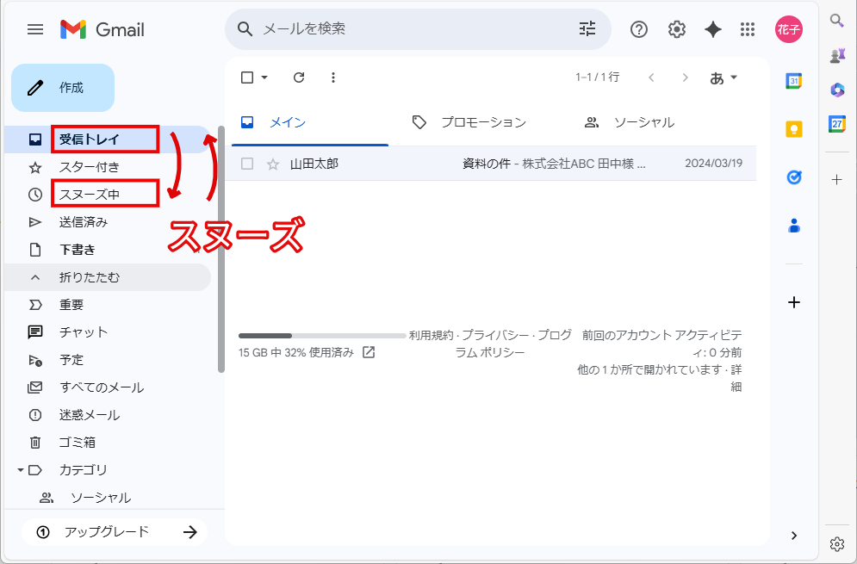Open Contacts from the side panel

click(x=792, y=225)
